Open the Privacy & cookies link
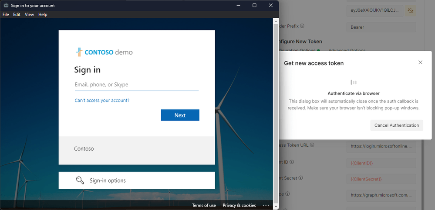435x210 pixels. (x=239, y=205)
